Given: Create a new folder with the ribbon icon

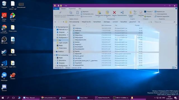Looking at the screenshot, I should (131, 12).
